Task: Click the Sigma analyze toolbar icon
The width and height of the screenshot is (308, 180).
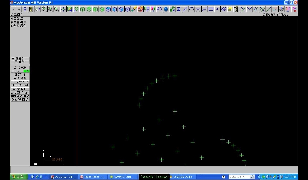Action: click(x=179, y=9)
